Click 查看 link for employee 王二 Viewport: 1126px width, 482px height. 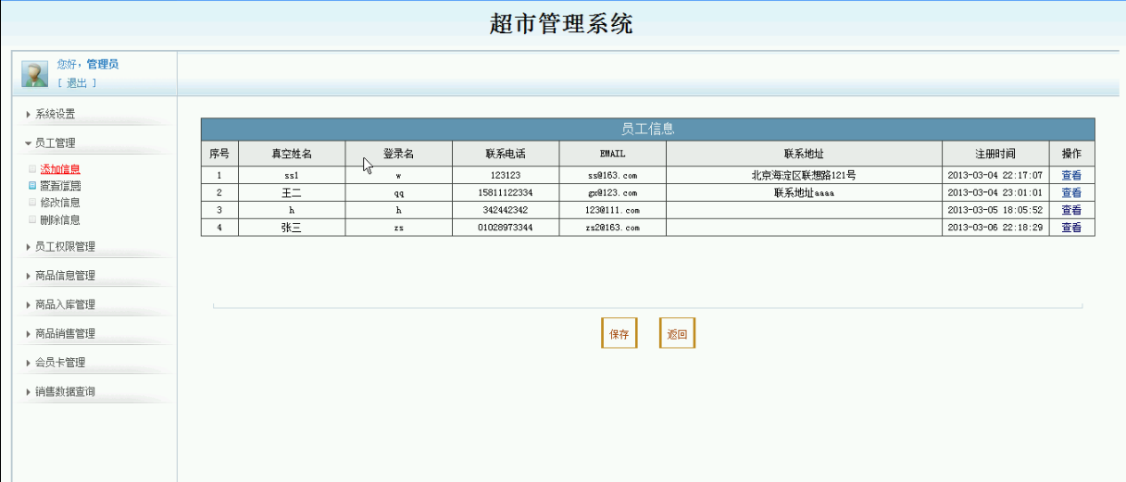coord(1071,192)
